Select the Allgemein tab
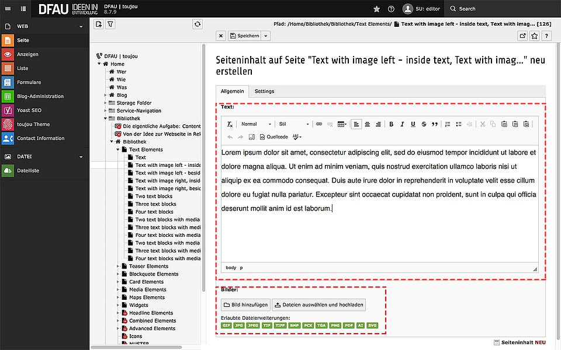561x350 pixels. click(232, 91)
